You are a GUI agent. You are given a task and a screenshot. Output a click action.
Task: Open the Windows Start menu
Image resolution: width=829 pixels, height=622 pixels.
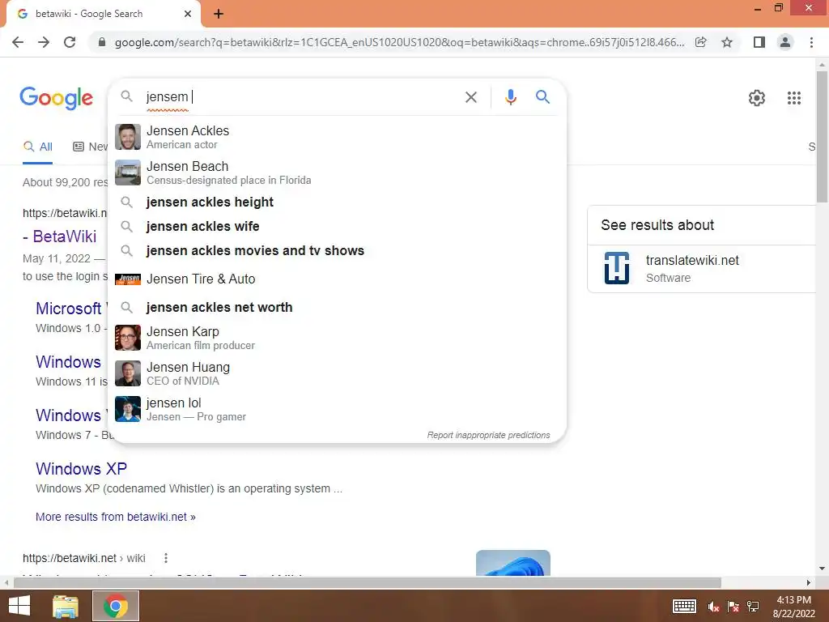pyautogui.click(x=19, y=606)
